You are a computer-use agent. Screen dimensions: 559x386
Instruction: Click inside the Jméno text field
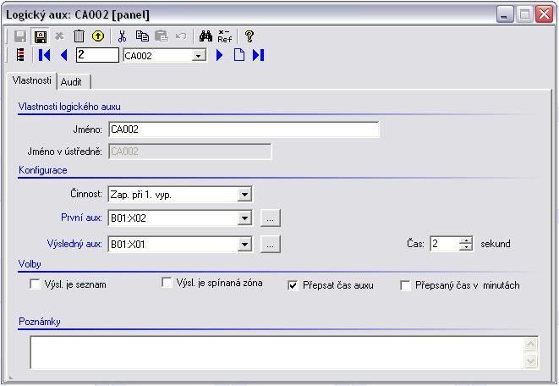tap(244, 130)
